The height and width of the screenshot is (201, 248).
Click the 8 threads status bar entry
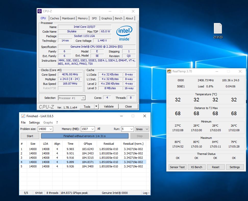[x=52, y=193]
